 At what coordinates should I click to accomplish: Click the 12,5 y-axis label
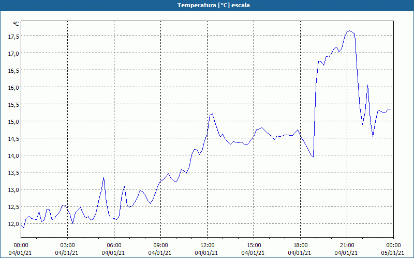click(x=13, y=207)
